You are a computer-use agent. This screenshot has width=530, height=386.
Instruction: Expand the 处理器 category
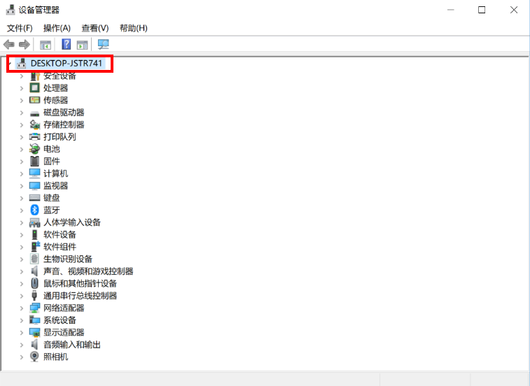(22, 88)
